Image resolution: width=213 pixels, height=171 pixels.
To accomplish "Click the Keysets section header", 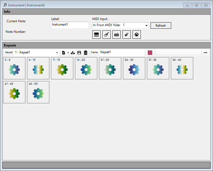I will (106, 45).
